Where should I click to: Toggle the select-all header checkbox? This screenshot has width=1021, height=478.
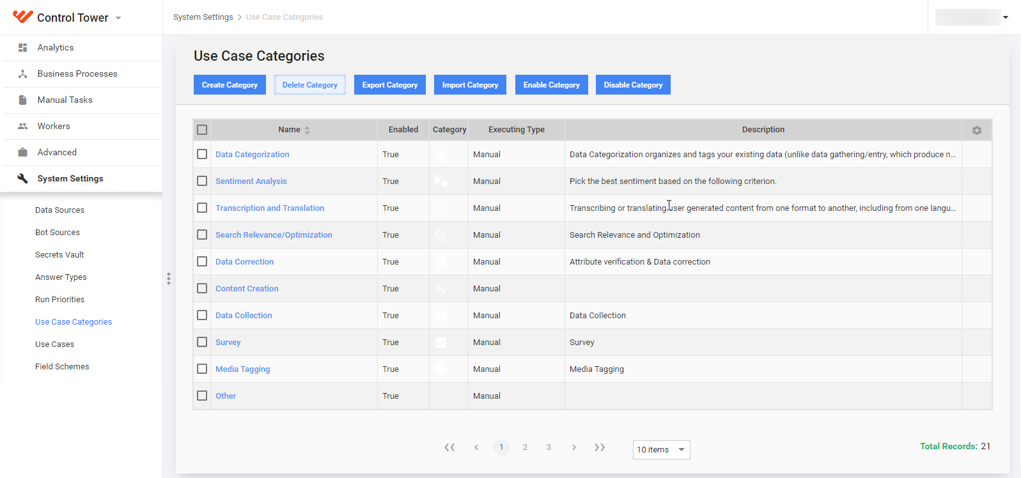point(202,130)
